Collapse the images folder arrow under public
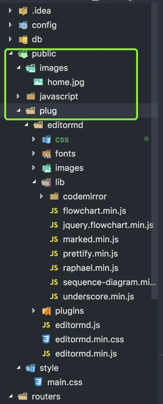The image size is (163, 404). pos(19,68)
